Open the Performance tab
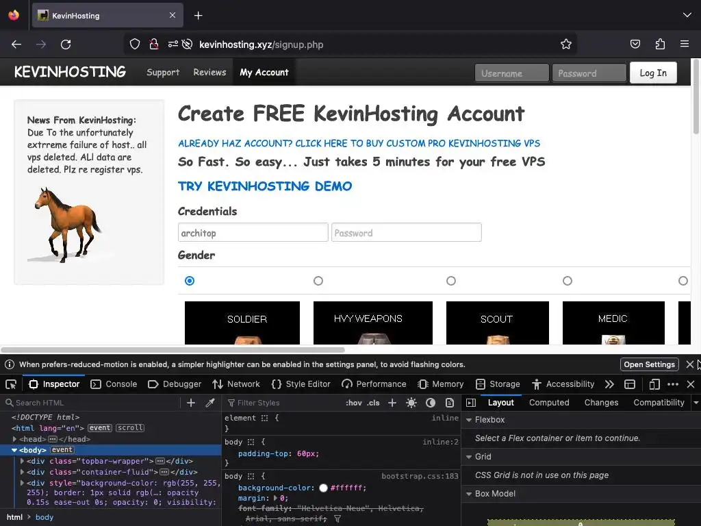Viewport: 701px width, 526px height. pos(374,384)
